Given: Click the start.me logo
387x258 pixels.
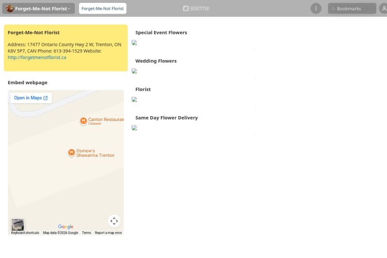Looking at the screenshot, I should click(x=196, y=8).
